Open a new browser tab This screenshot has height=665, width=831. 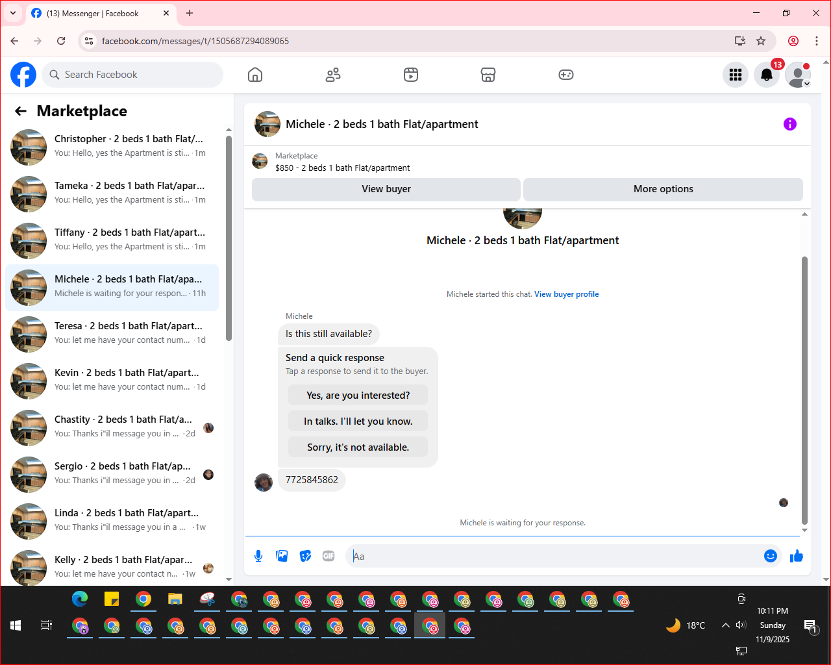click(x=190, y=13)
